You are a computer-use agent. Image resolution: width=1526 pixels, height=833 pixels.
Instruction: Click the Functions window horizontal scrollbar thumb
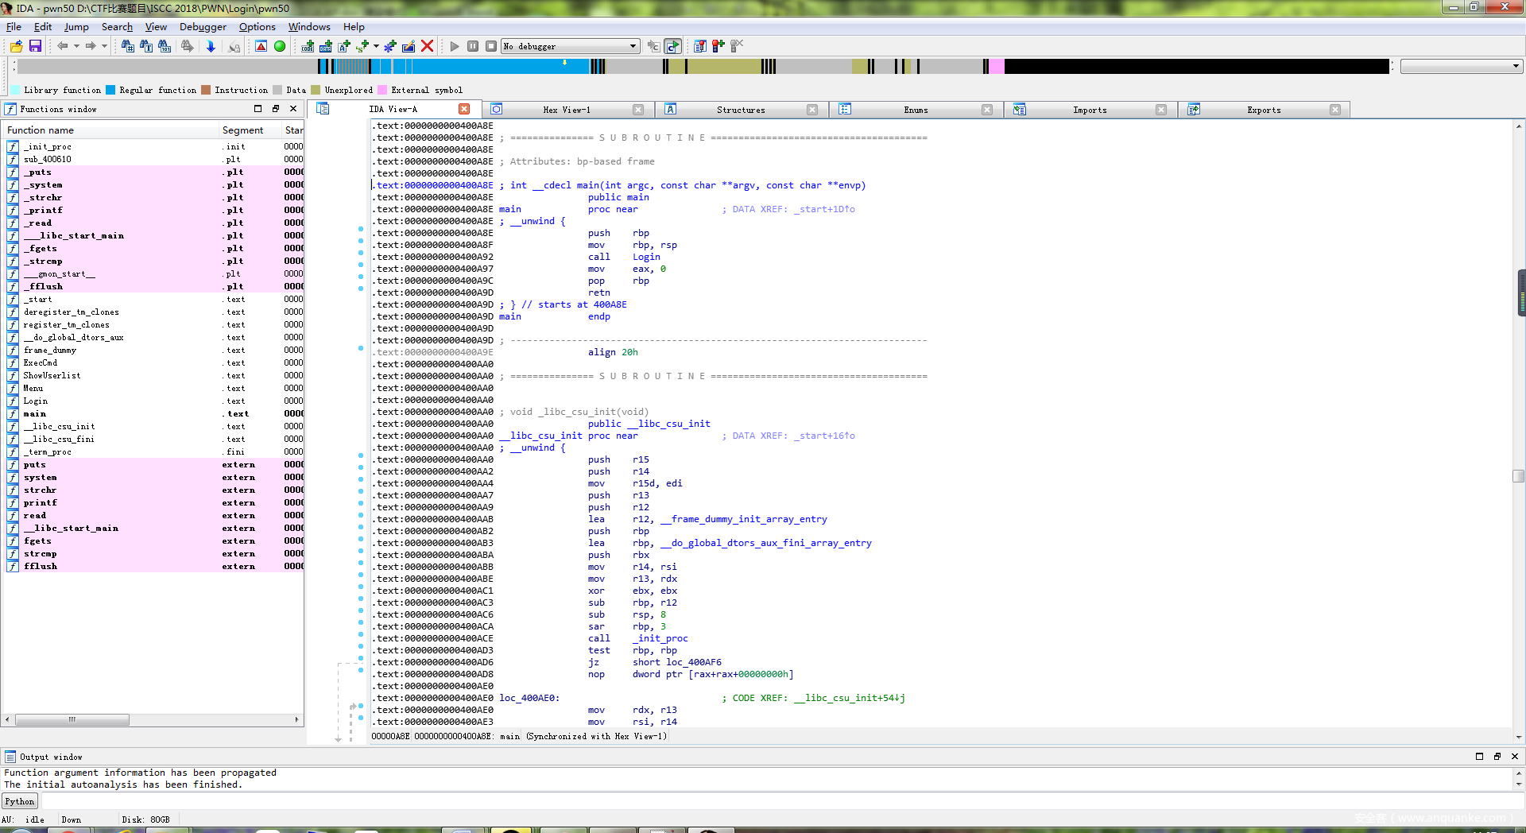point(72,719)
